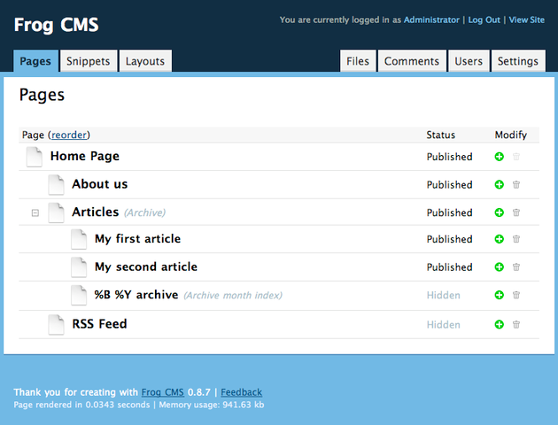Click the Memory usage text in footer
The image size is (558, 425).
click(x=212, y=405)
